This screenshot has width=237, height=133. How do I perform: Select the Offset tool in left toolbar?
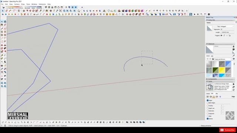[5, 52]
